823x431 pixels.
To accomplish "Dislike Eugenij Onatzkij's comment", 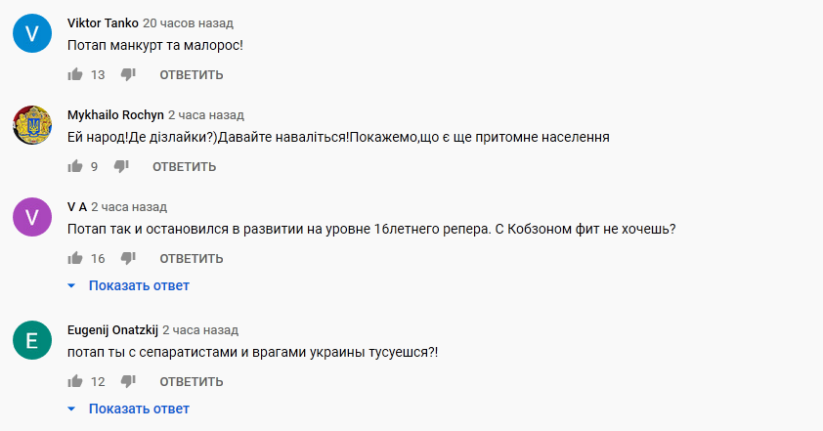I will [x=128, y=381].
